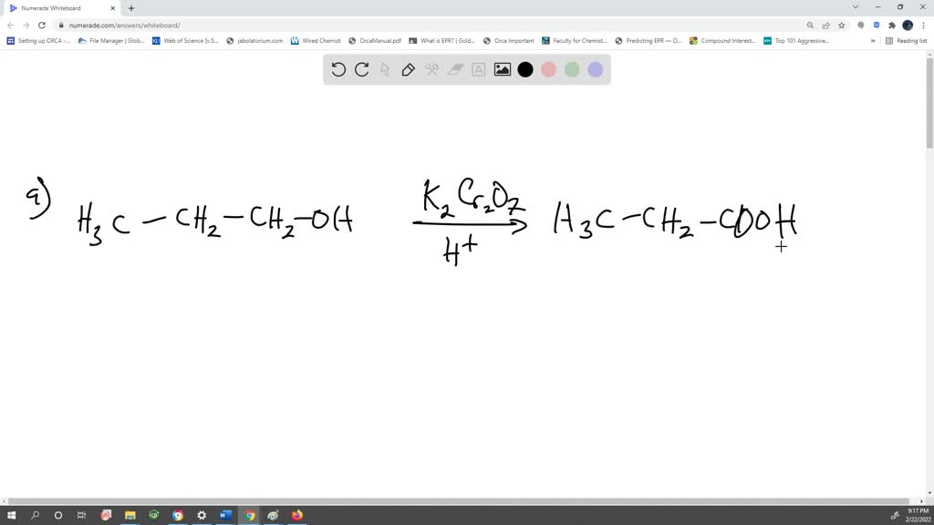Click the Redo icon on the whiteboard
Image resolution: width=934 pixels, height=525 pixels.
pyautogui.click(x=361, y=69)
